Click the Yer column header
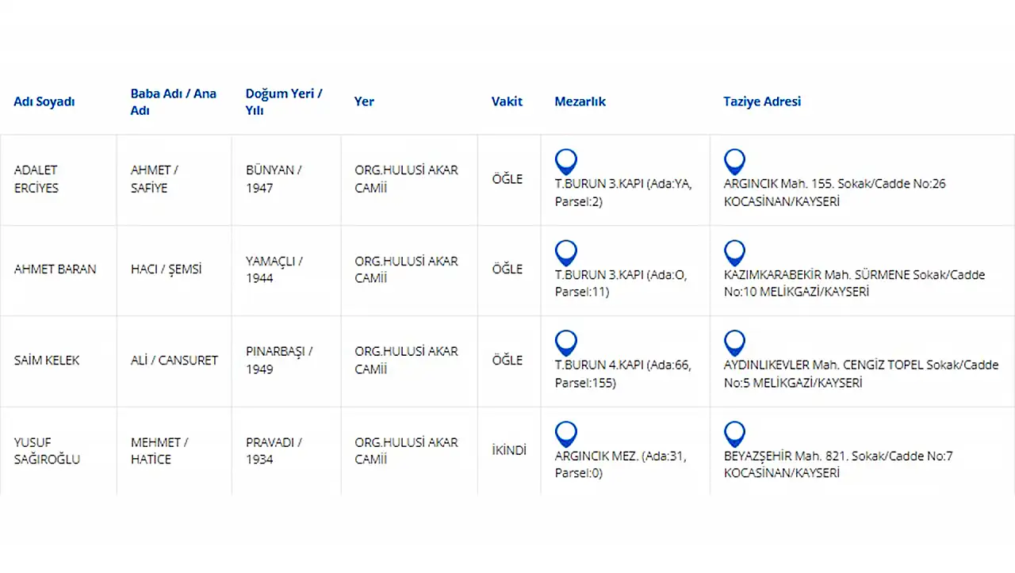The width and height of the screenshot is (1015, 573). pos(364,101)
